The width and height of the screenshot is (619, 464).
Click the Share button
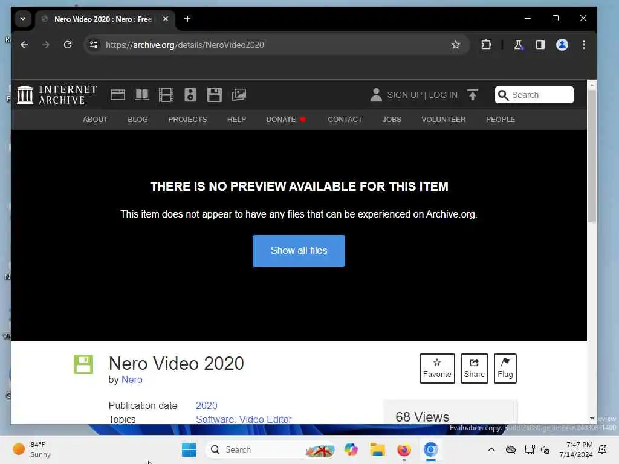[474, 369]
